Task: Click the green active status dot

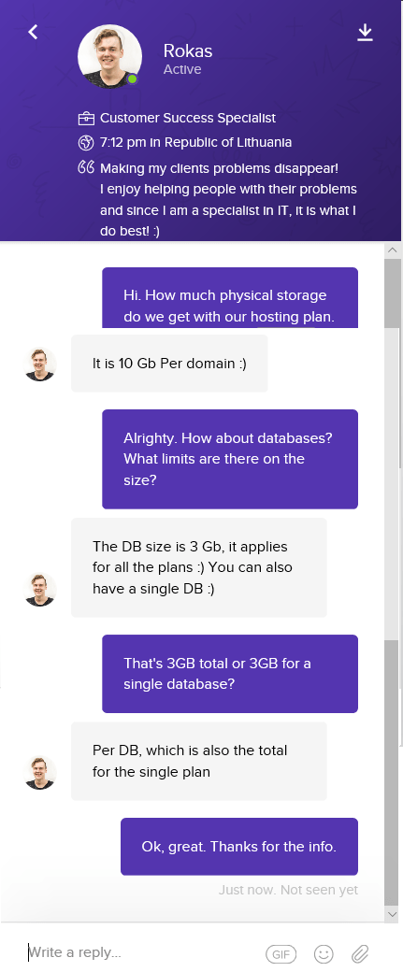Action: (x=132, y=79)
